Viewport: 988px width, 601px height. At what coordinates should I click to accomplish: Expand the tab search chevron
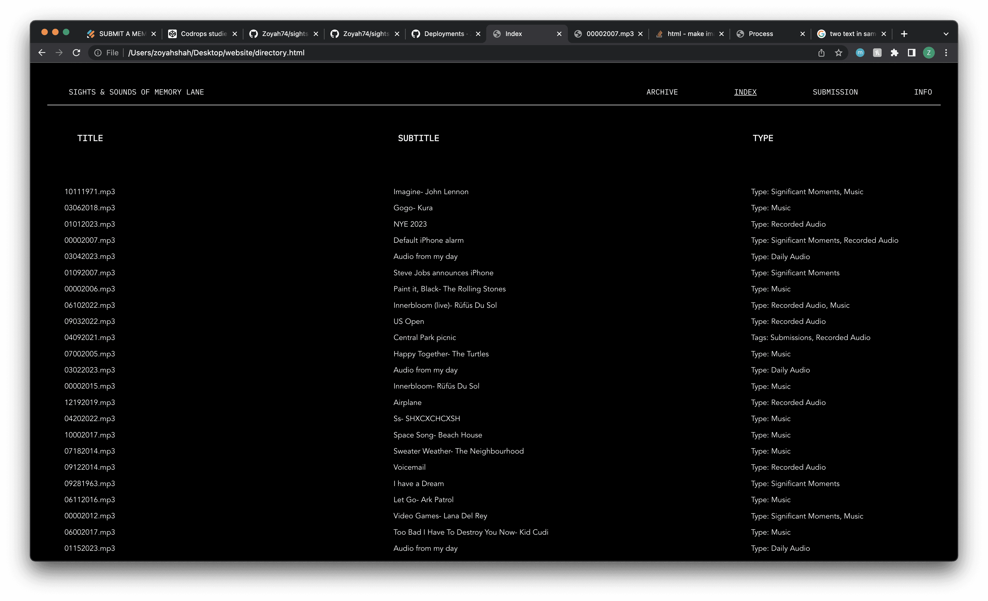(x=946, y=34)
